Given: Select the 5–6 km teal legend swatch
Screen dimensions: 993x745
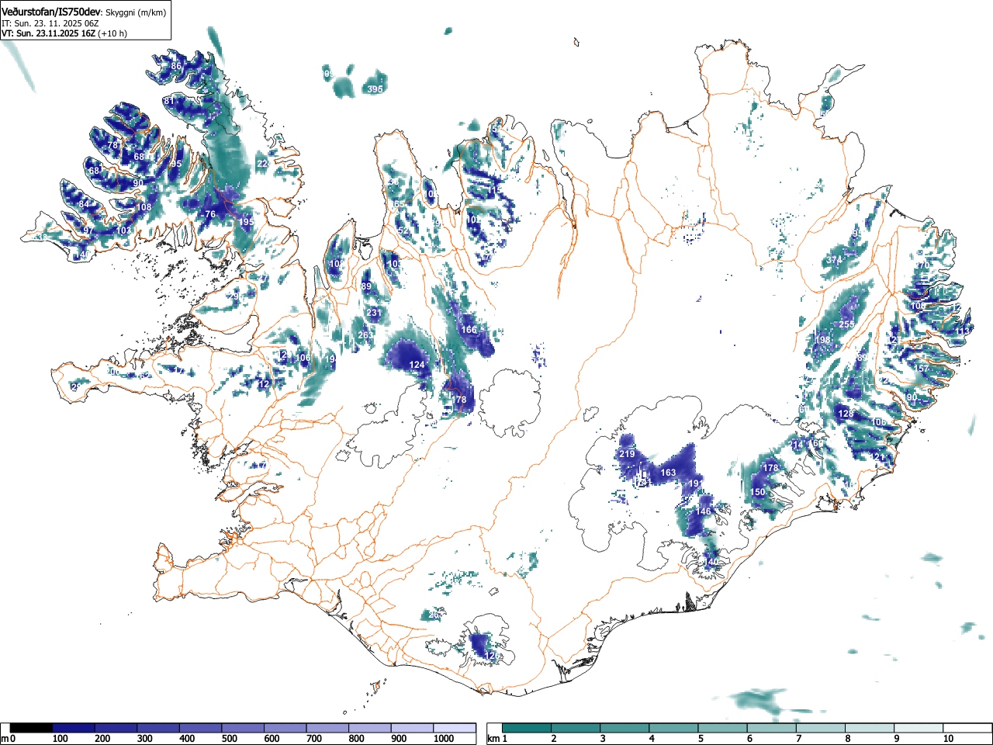Looking at the screenshot, I should click(x=723, y=728).
